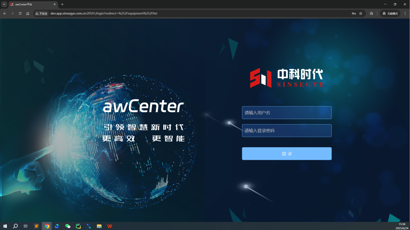The image size is (410, 230).
Task: Go back with the browser back arrow
Action: pos(5,14)
